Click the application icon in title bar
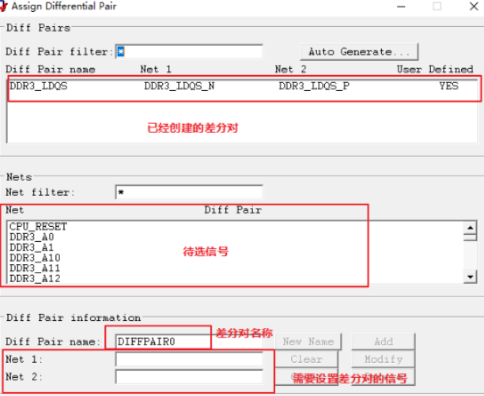The height and width of the screenshot is (396, 484). 3,6
